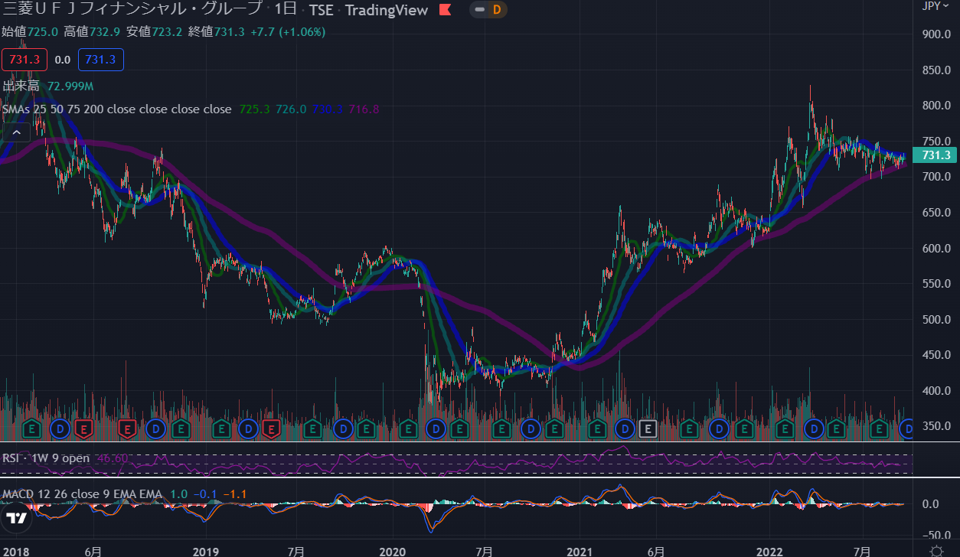Screen dimensions: 960x557
Task: Select the RSI 1W 9 open legend
Action: point(46,458)
